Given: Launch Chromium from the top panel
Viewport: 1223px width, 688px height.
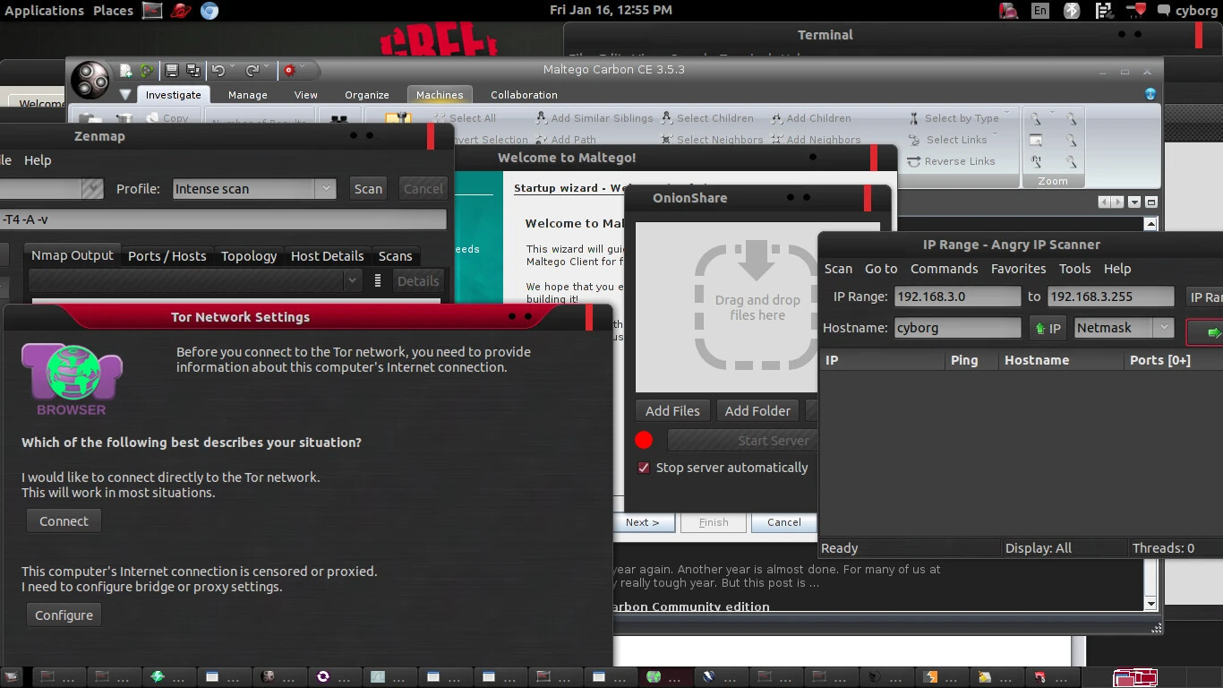Looking at the screenshot, I should 210,11.
